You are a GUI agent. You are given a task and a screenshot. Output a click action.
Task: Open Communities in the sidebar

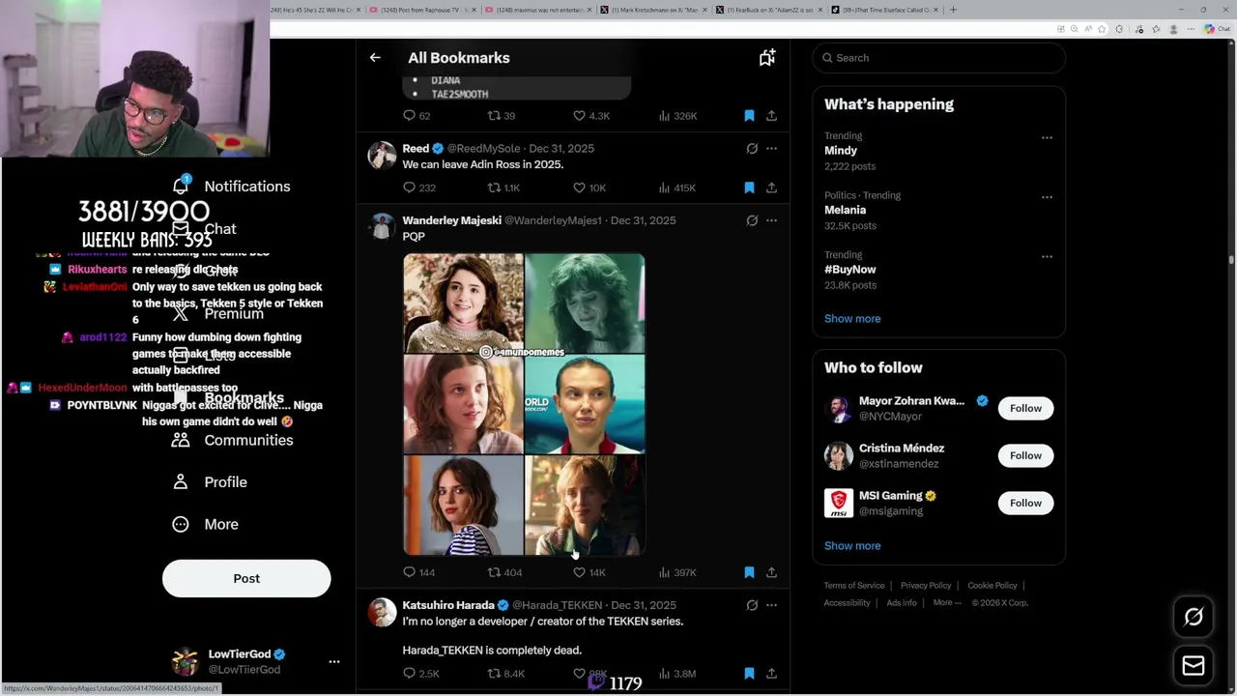click(x=233, y=440)
